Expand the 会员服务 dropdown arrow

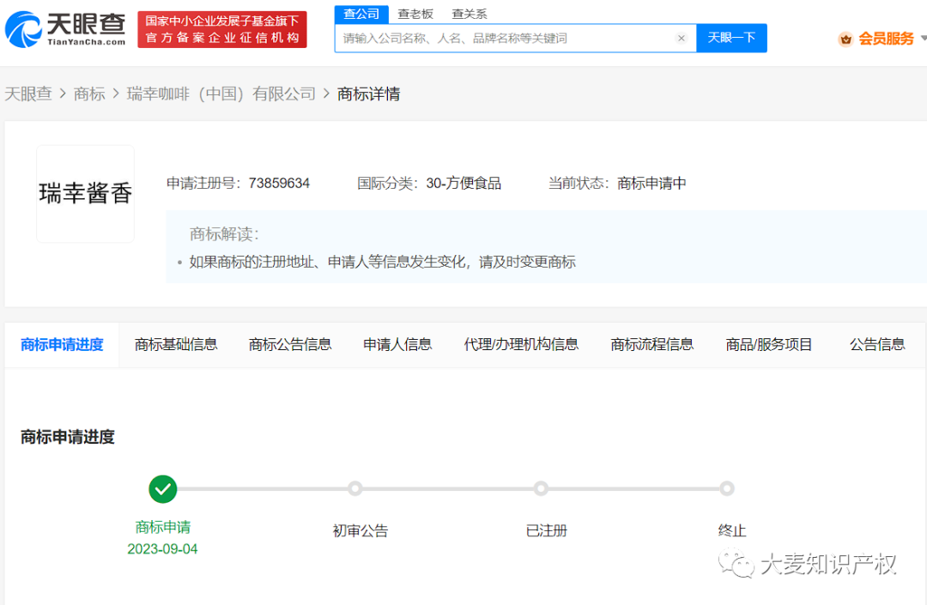coord(922,39)
